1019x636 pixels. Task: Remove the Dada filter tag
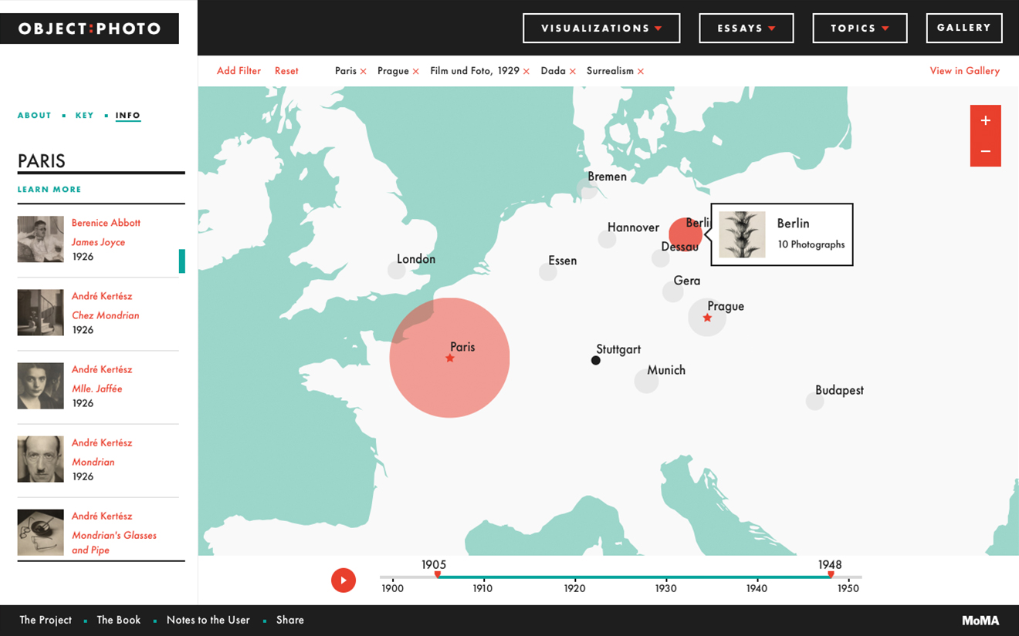pyautogui.click(x=573, y=72)
